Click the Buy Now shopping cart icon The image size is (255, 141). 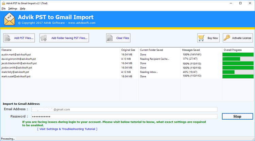201,38
